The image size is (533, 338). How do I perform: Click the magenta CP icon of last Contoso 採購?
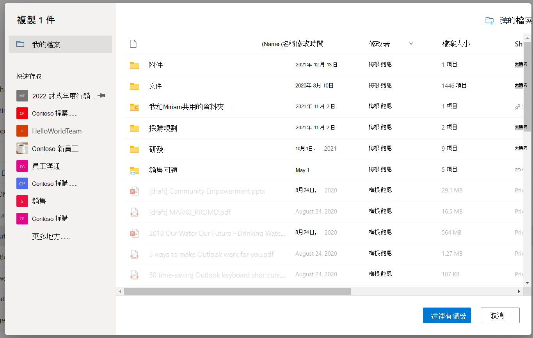[22, 219]
